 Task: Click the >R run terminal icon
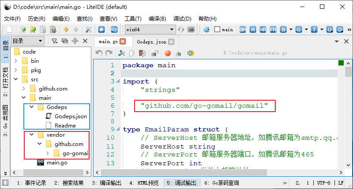[263, 29]
